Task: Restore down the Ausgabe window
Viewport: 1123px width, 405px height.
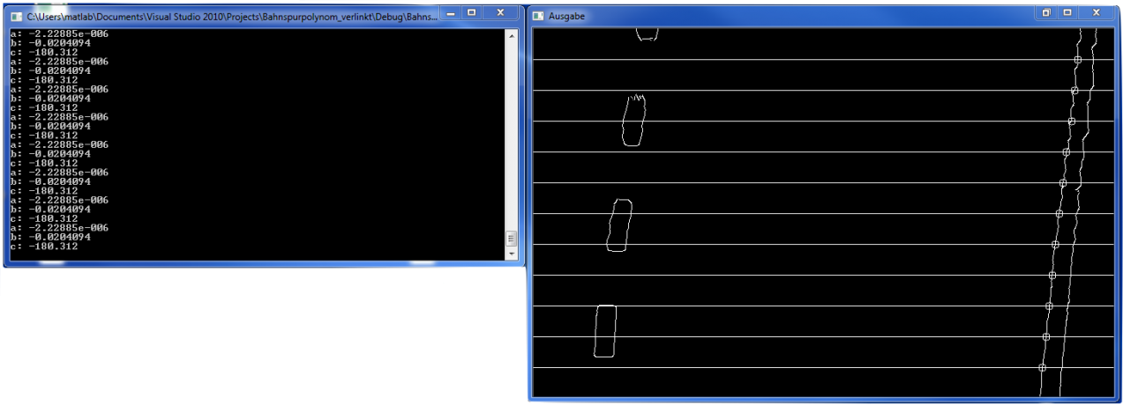Action: pyautogui.click(x=1046, y=13)
